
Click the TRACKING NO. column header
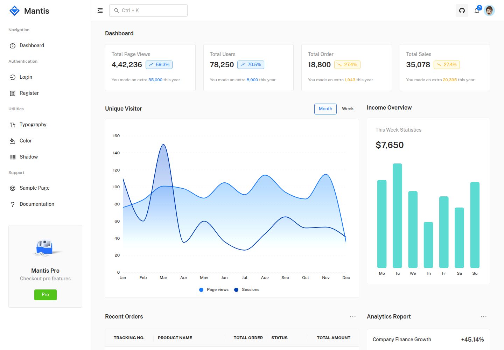coord(129,338)
